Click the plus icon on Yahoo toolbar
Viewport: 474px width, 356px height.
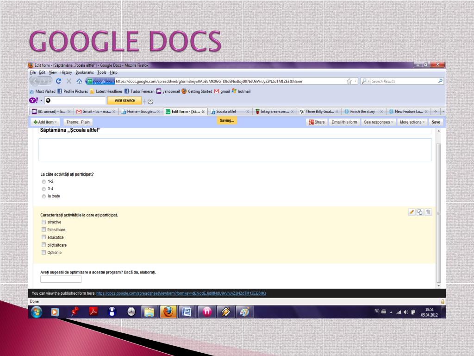[144, 102]
